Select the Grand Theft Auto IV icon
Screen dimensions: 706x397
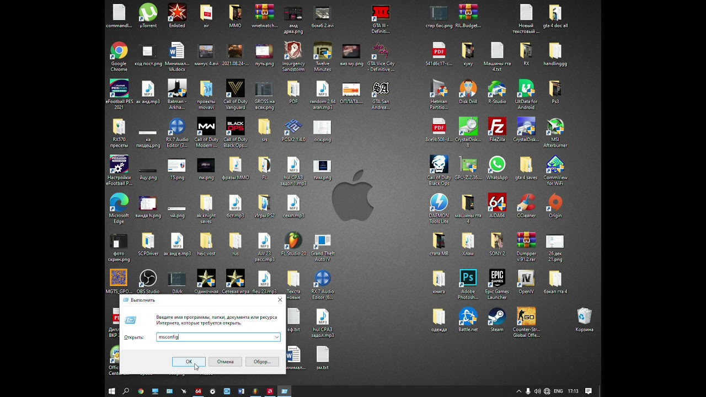(322, 247)
